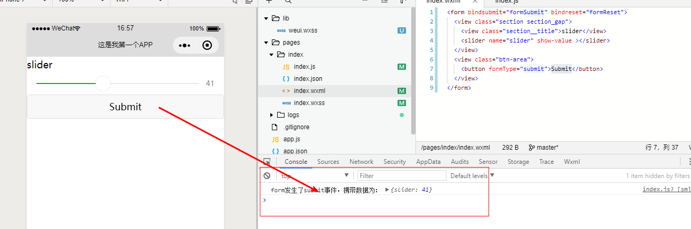Expand the {slider: 41} console object
This screenshot has width=691, height=229.
388,190
